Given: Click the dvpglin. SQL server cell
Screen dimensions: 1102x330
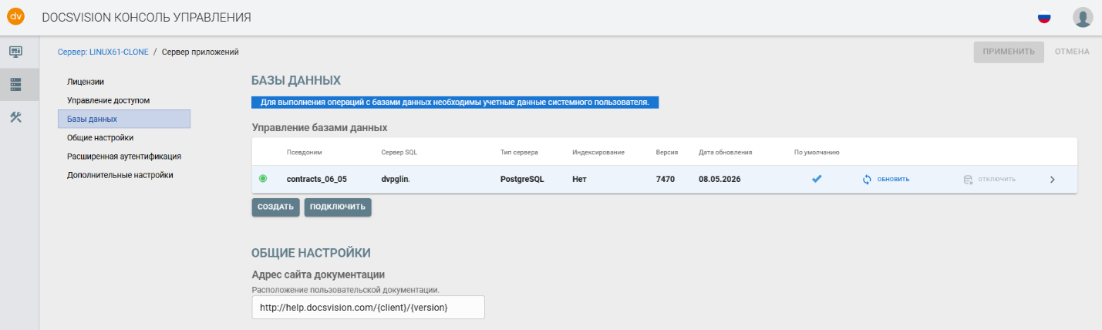Looking at the screenshot, I should (x=396, y=179).
